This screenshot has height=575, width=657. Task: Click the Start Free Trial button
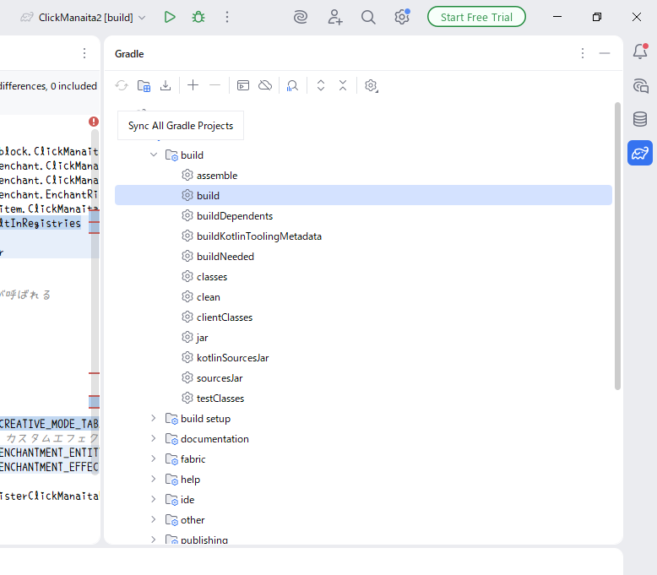click(x=476, y=17)
